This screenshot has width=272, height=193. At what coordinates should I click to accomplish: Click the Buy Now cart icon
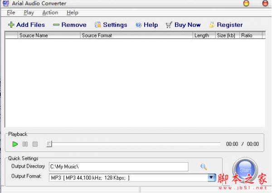click(169, 25)
